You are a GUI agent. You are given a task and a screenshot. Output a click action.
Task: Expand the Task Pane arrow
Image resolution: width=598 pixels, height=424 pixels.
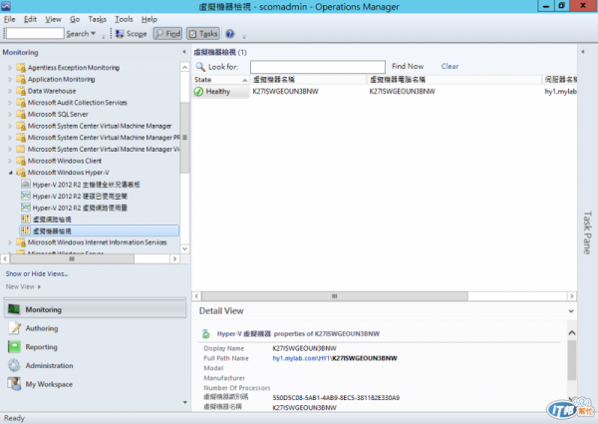click(583, 52)
